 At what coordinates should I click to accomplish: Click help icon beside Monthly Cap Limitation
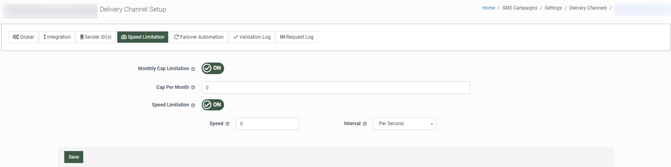[x=193, y=69]
